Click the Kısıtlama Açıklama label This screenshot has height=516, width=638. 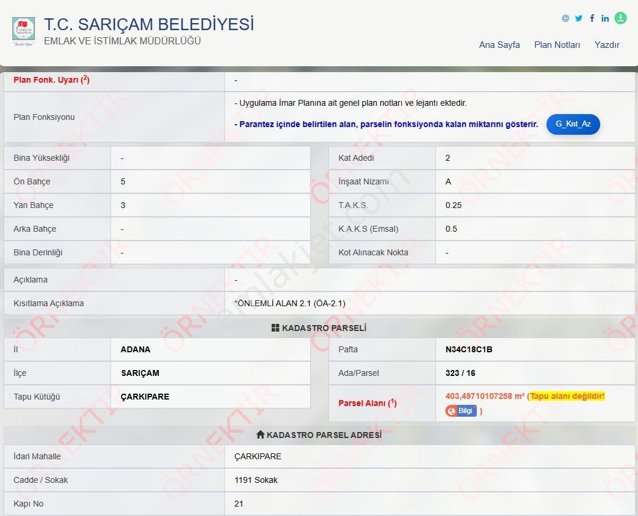(48, 303)
